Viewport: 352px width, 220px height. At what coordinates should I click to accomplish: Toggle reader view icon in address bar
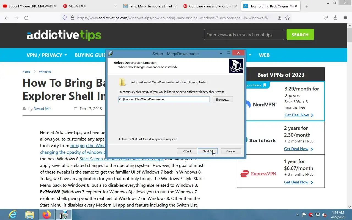280,18
